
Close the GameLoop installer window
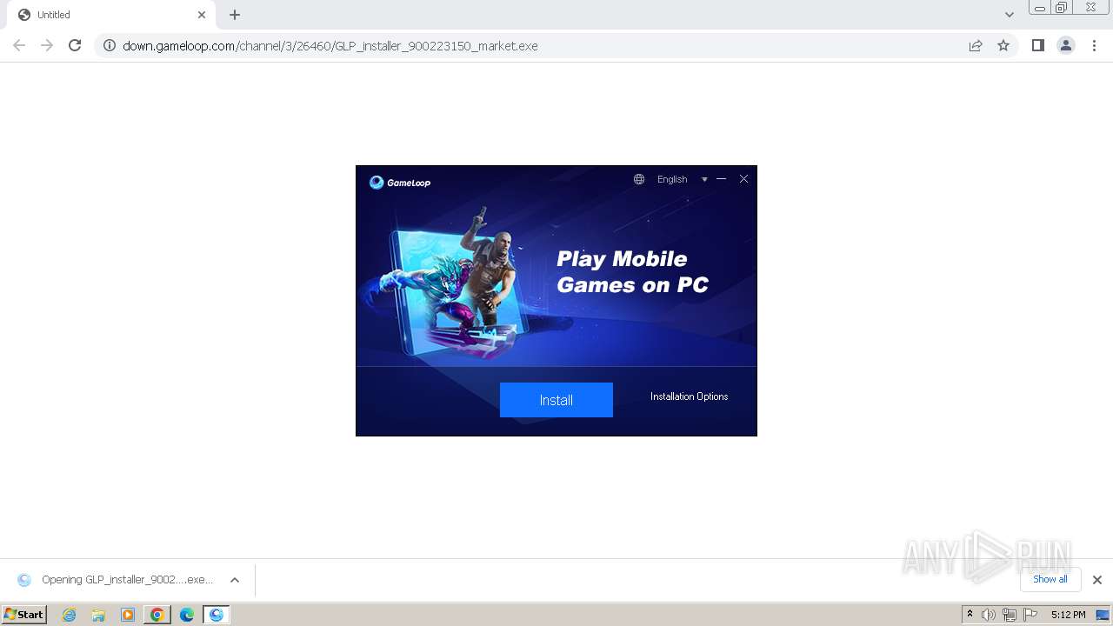coord(743,179)
